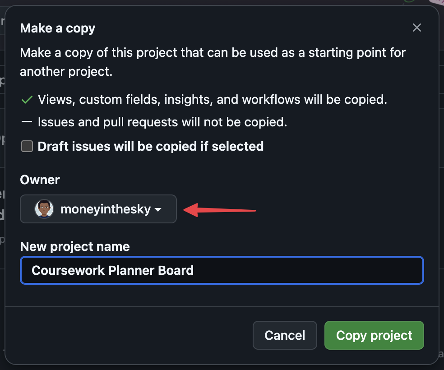Viewport: 444px width, 370px height.
Task: Click the red arrow annotation
Action: (x=220, y=210)
